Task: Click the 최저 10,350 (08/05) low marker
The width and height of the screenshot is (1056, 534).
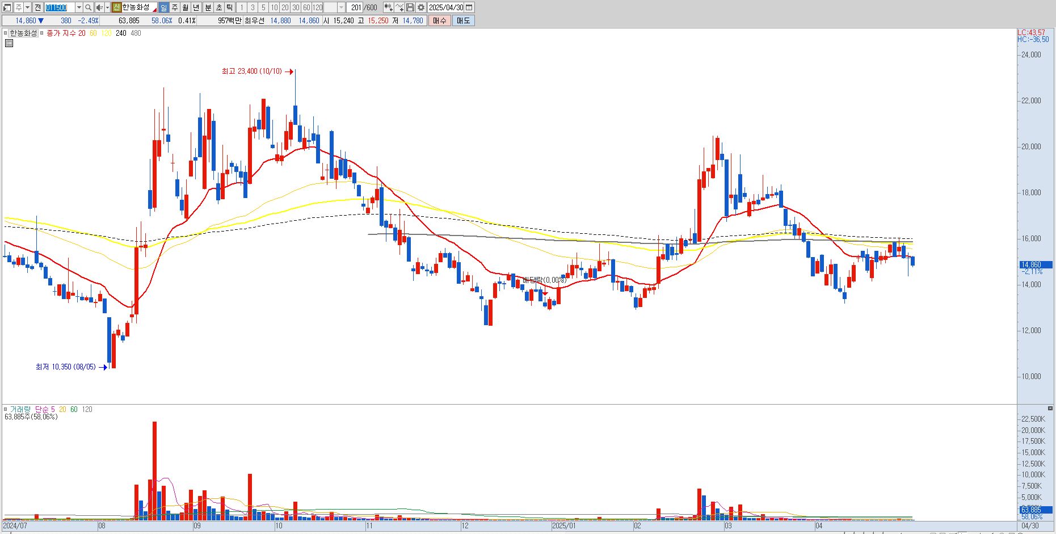Action: pos(71,367)
